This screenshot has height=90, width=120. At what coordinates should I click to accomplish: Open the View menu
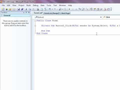pos(14,5)
